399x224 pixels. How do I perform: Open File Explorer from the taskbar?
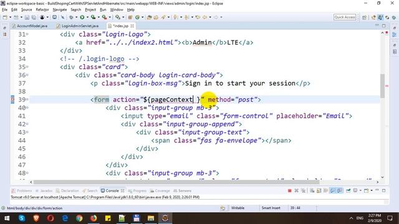(151, 218)
